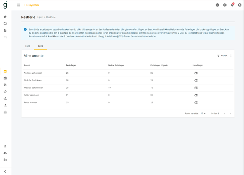Select the 2023 tab
Screen dimensions: 244x175
(40, 46)
